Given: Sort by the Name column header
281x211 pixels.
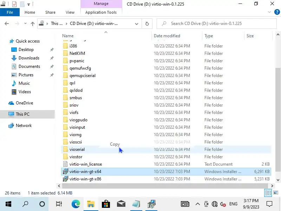Looking at the screenshot, I should (x=68, y=36).
